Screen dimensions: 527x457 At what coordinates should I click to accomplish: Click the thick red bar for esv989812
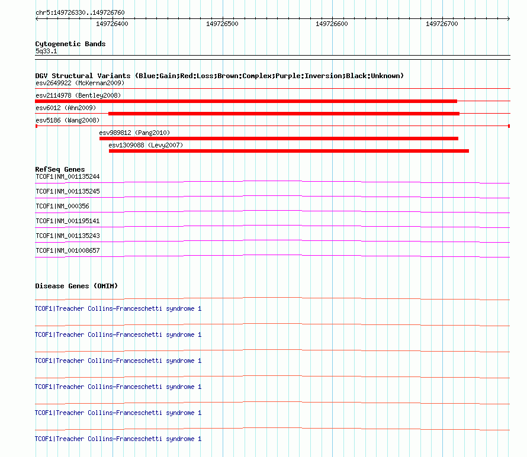pyautogui.click(x=279, y=139)
